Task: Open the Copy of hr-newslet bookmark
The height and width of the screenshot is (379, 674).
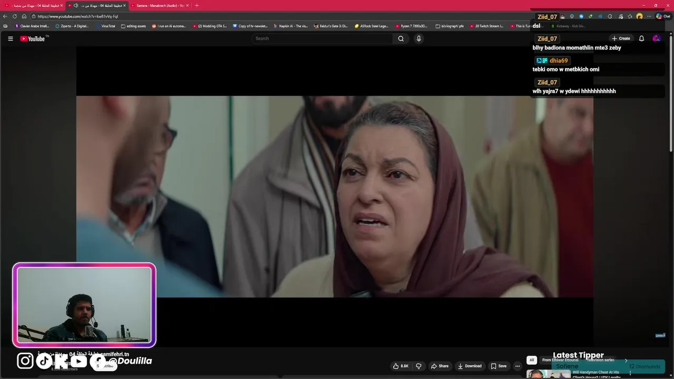Action: (x=250, y=26)
